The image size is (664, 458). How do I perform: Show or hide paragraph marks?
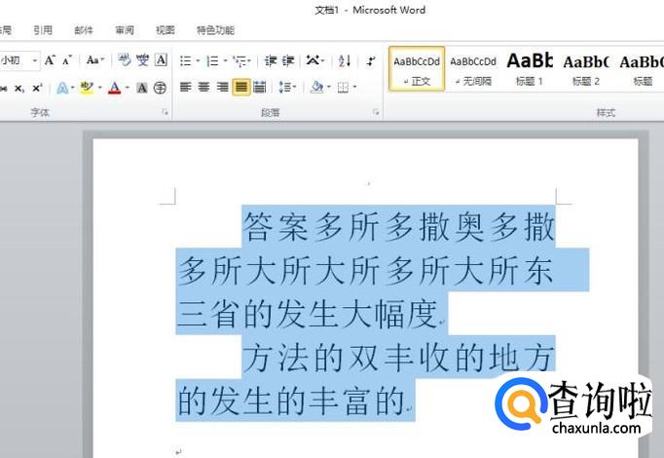click(371, 60)
